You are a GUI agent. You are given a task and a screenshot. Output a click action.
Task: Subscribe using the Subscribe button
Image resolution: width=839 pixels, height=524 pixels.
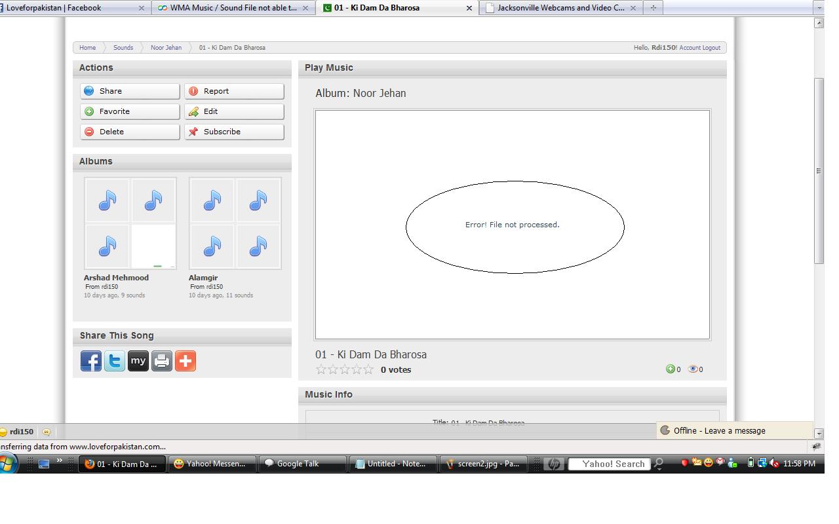[234, 132]
